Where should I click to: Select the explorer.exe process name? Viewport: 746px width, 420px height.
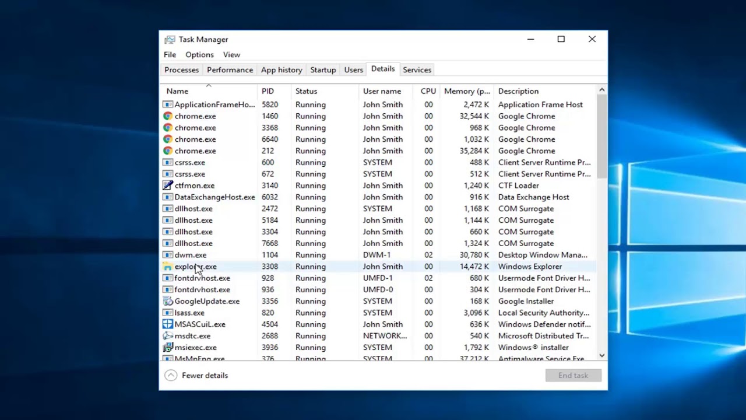click(x=195, y=267)
